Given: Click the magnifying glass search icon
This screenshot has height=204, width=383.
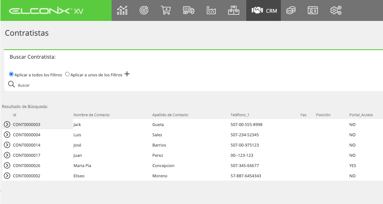Looking at the screenshot, I should (x=11, y=84).
